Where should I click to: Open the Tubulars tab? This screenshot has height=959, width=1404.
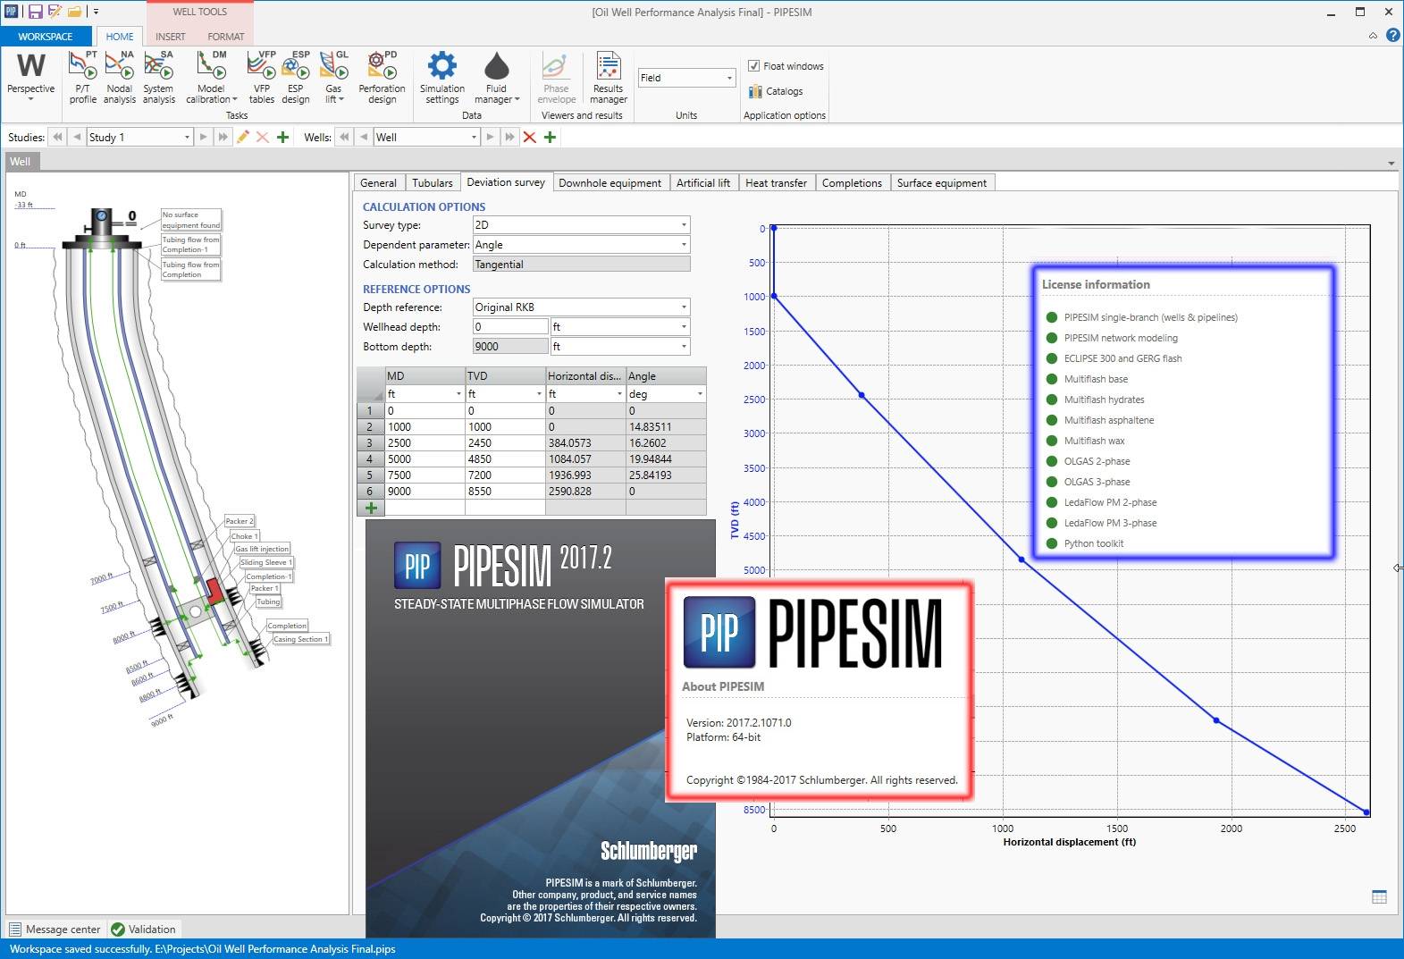pos(433,182)
